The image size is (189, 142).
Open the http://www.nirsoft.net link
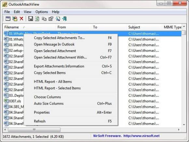click(x=141, y=136)
